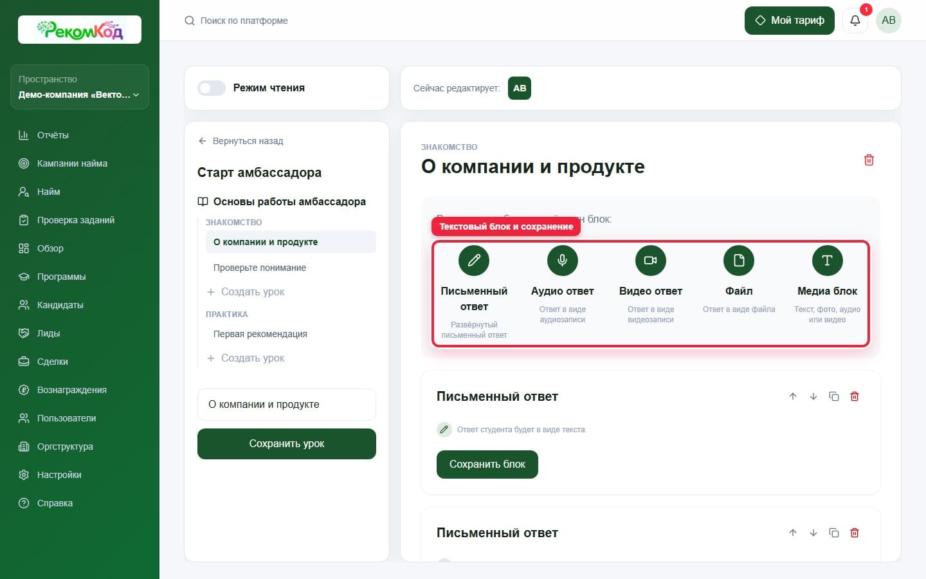Open the Справка help icon
The height and width of the screenshot is (579, 926).
pos(24,503)
